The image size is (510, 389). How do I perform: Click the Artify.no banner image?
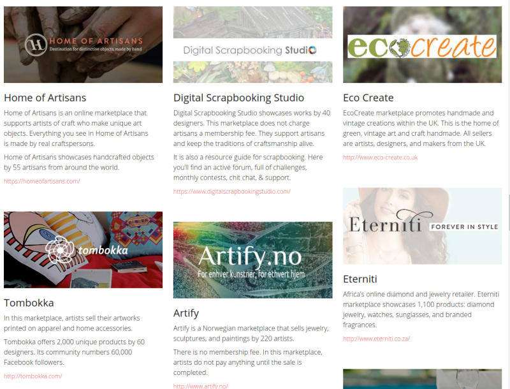(x=252, y=260)
